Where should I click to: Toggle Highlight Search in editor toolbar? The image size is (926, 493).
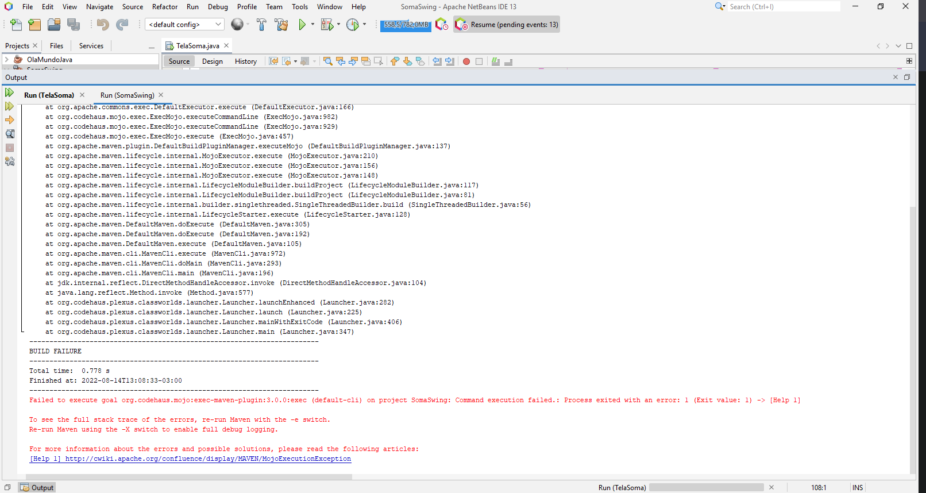pyautogui.click(x=366, y=61)
